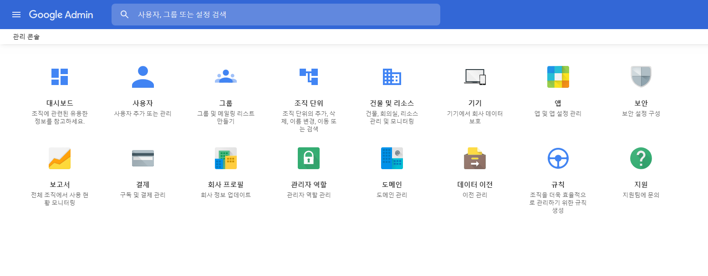Open the 건물 및 리소스 title link
Viewport: 708px width, 276px height.
tap(392, 103)
